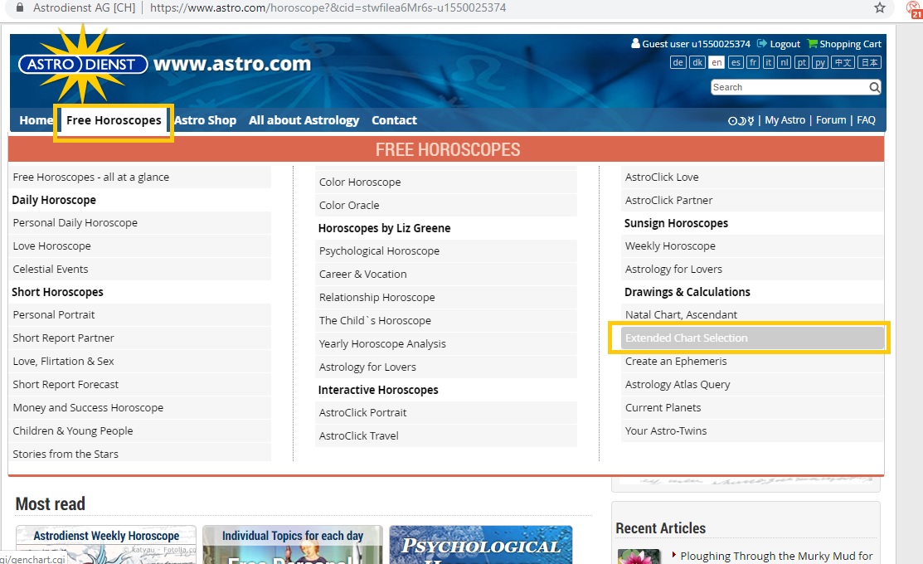Viewport: 923px width, 564px height.
Task: Switch language to Chinese (中文)
Action: [843, 62]
